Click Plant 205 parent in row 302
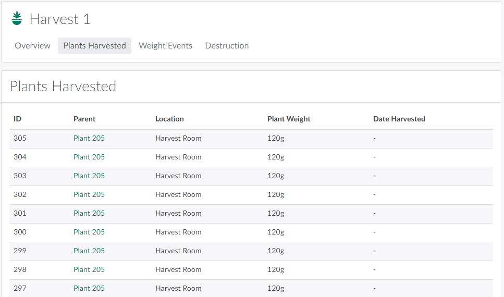The width and height of the screenshot is (504, 297). [89, 194]
